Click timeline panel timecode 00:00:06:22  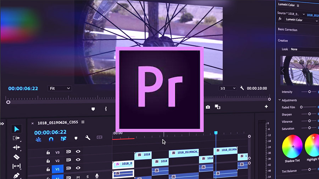pos(50,132)
